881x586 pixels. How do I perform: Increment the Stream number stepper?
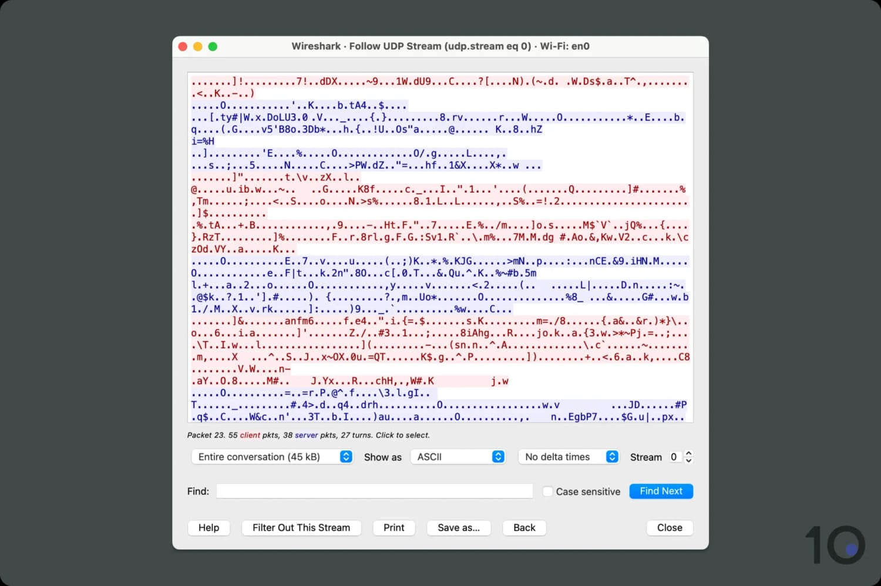[x=689, y=453]
